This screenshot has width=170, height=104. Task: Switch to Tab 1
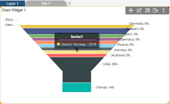click(x=46, y=4)
